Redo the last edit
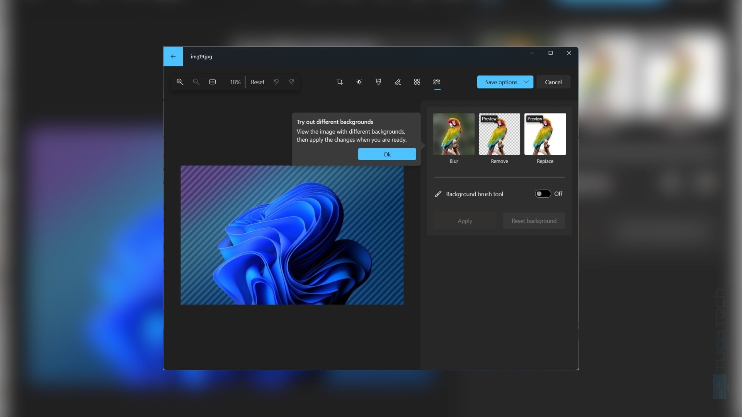The image size is (742, 417). 292,82
